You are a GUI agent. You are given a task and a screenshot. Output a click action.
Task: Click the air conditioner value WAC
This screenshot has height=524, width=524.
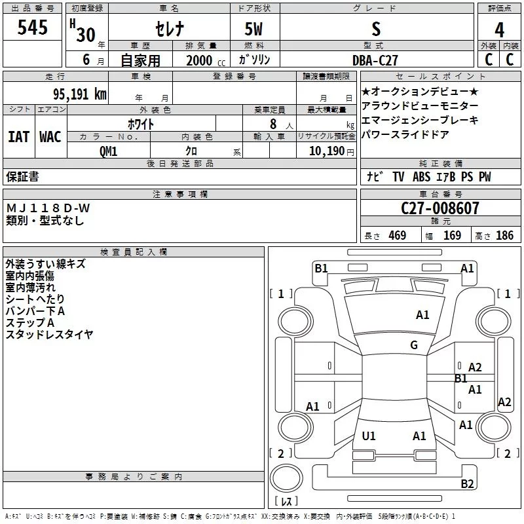tap(50, 137)
